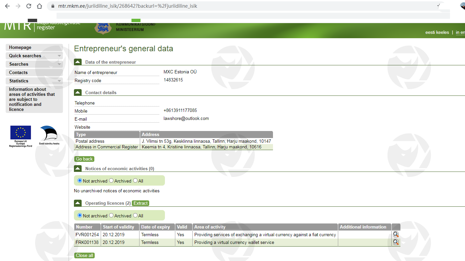
Task: Click the Eesti tuleviku heaks logo
Action: click(49, 135)
